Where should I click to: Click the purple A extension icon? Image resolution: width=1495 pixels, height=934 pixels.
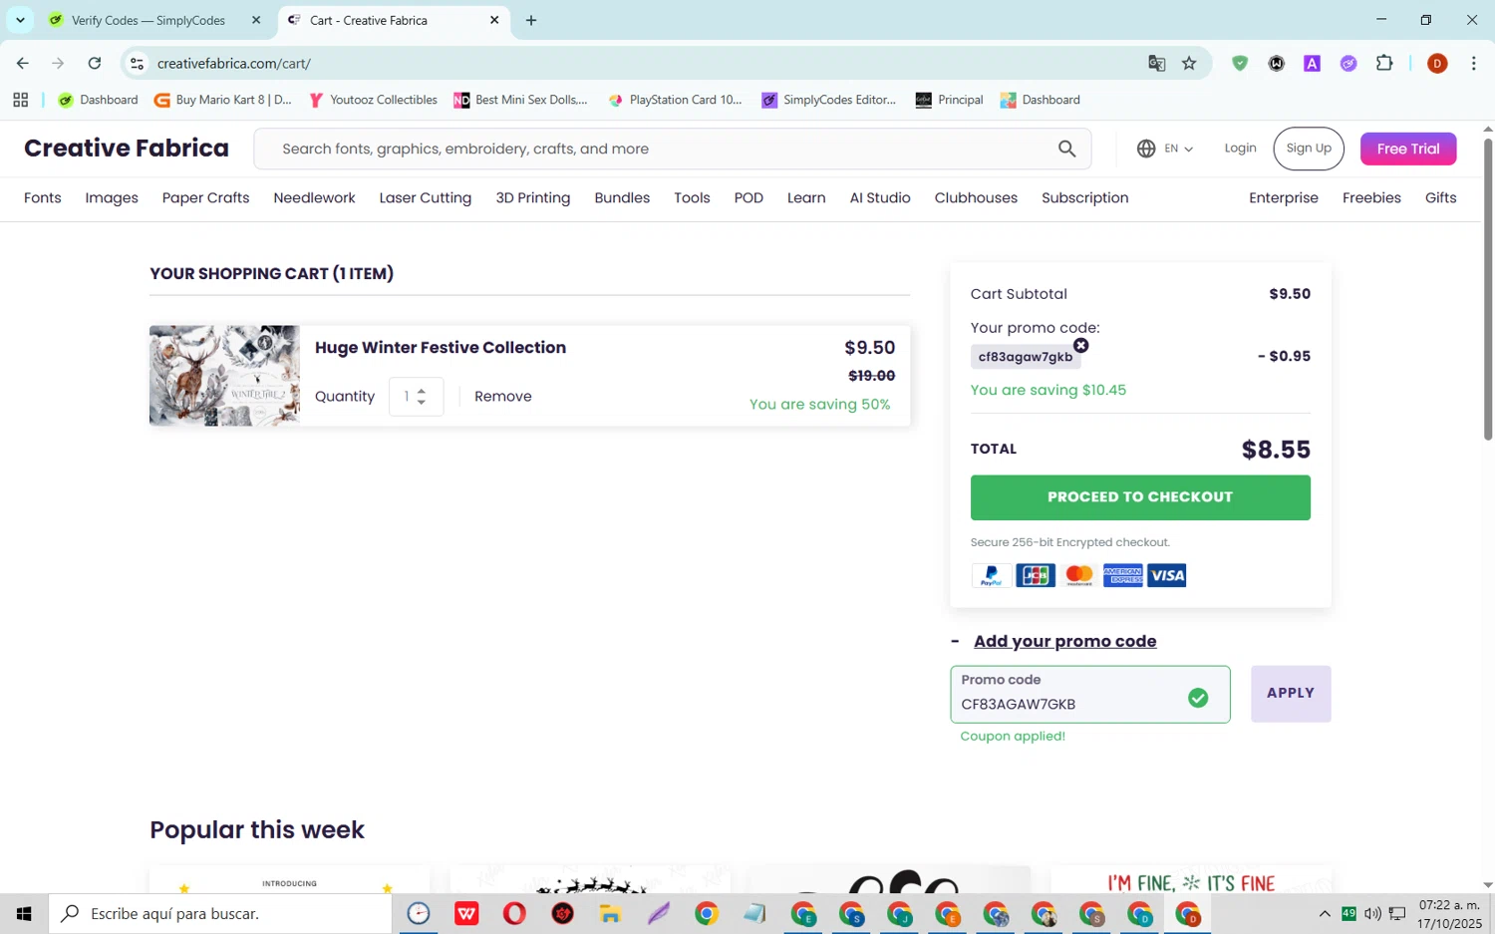coord(1313,63)
